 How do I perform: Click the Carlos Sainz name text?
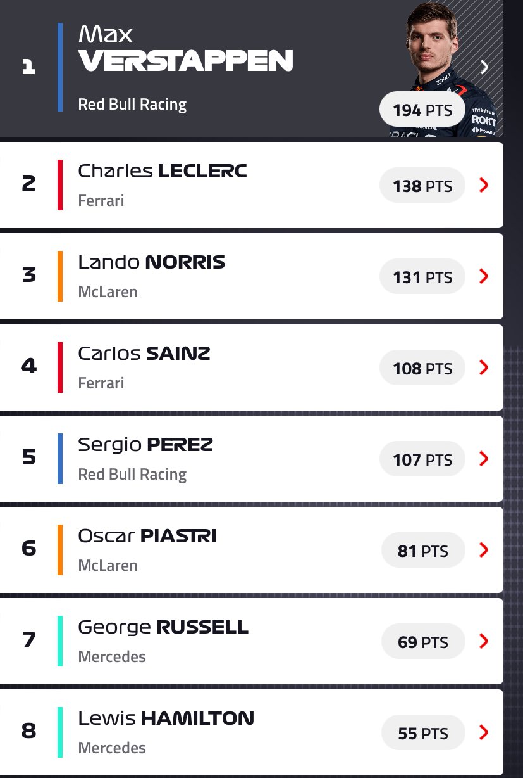144,354
